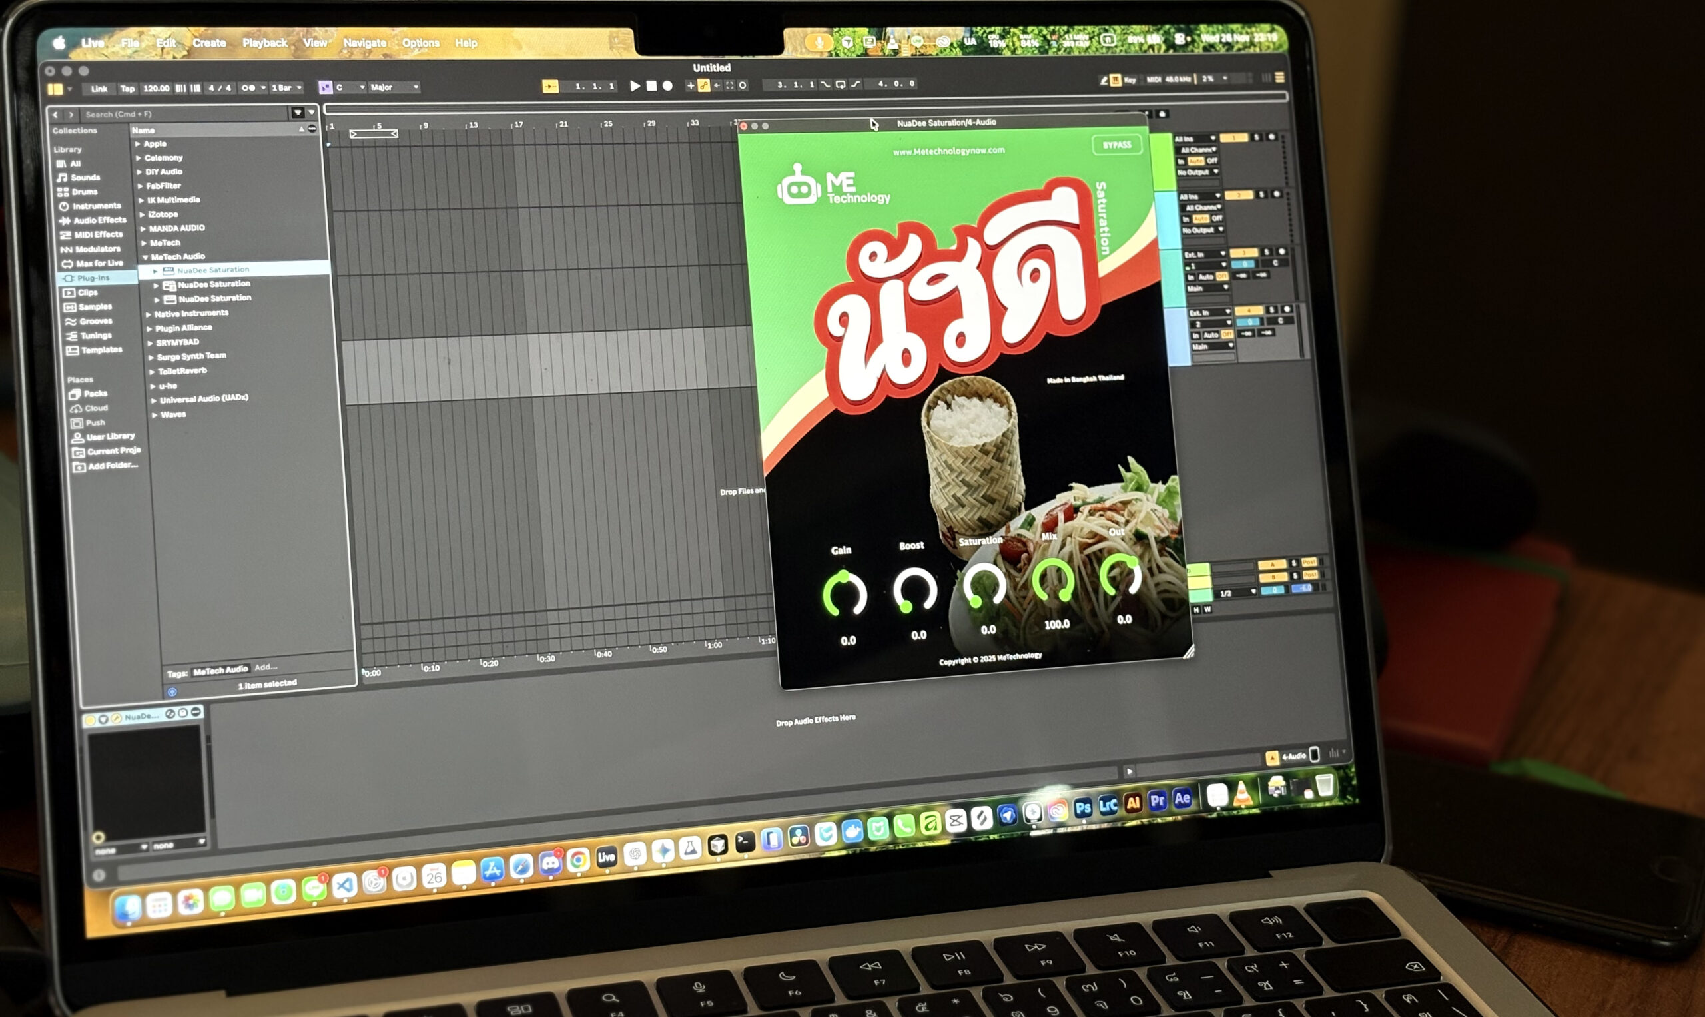Arm track 1 for recording

tap(1273, 138)
